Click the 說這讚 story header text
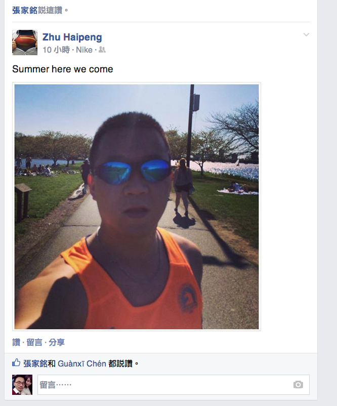This screenshot has width=337, height=406. tap(50, 10)
